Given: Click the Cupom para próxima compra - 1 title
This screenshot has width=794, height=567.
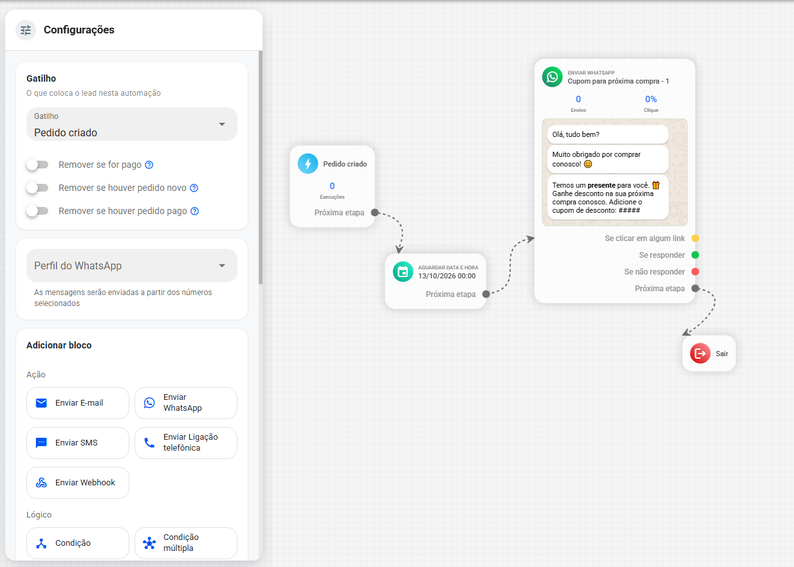Looking at the screenshot, I should coord(618,81).
